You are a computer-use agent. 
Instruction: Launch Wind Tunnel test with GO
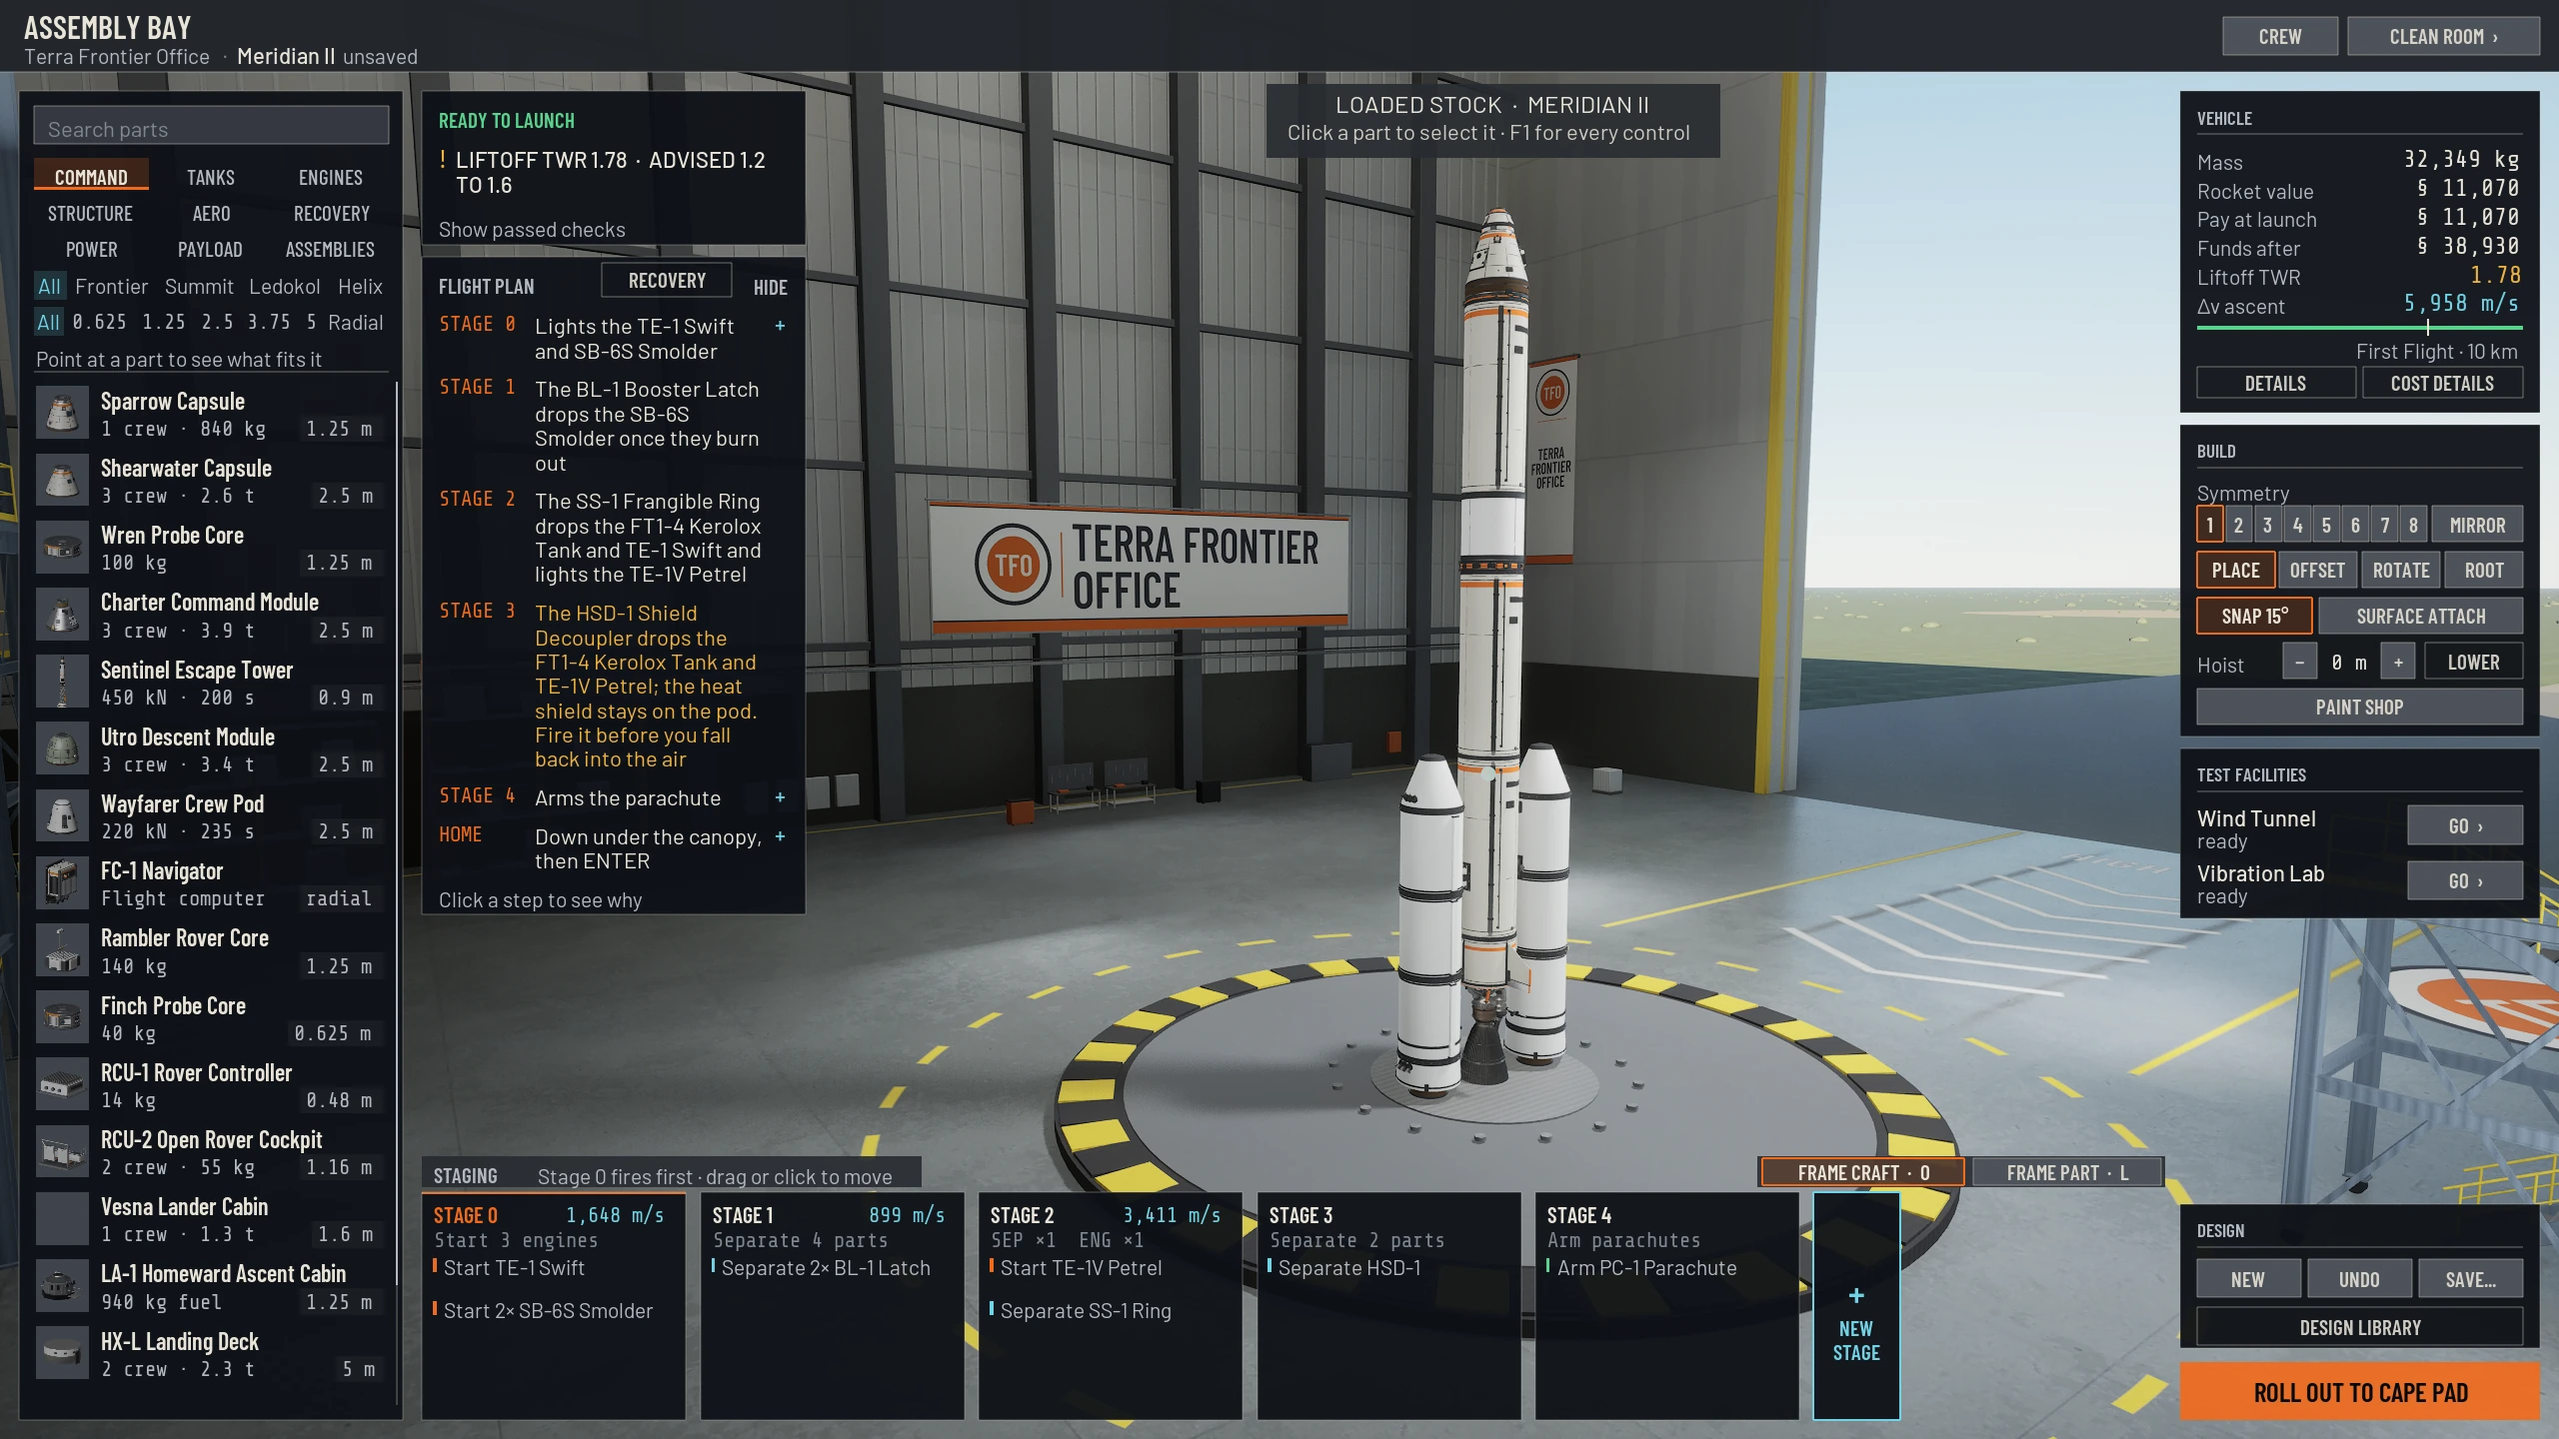(2465, 825)
